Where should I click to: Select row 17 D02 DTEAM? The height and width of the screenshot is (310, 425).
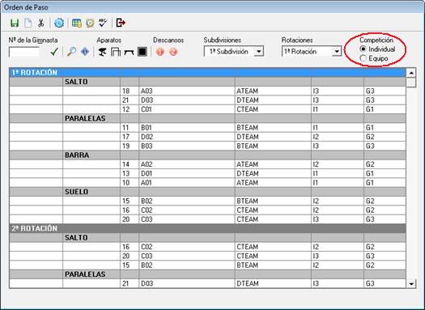(x=207, y=137)
